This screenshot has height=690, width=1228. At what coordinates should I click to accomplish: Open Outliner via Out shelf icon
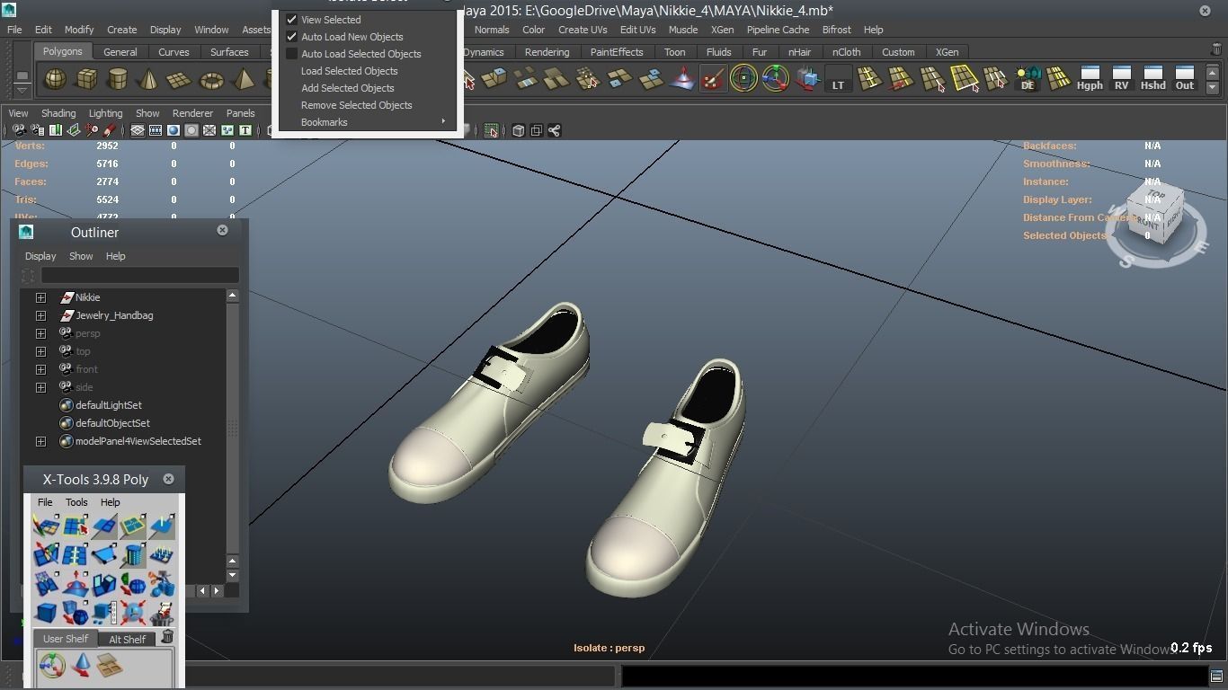click(x=1185, y=78)
